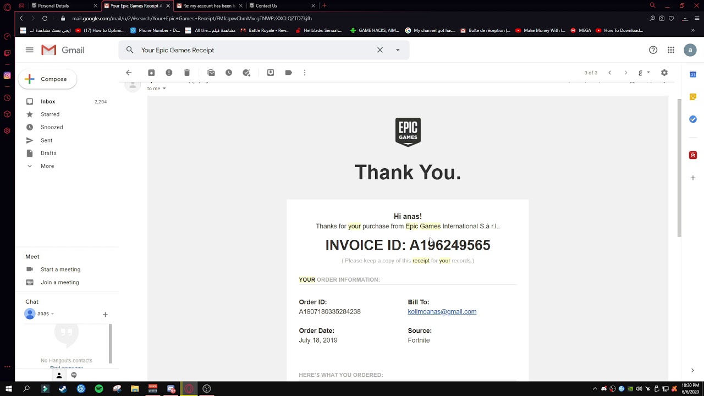Open the Gmail main menu hamburger
The height and width of the screenshot is (396, 704).
[29, 50]
